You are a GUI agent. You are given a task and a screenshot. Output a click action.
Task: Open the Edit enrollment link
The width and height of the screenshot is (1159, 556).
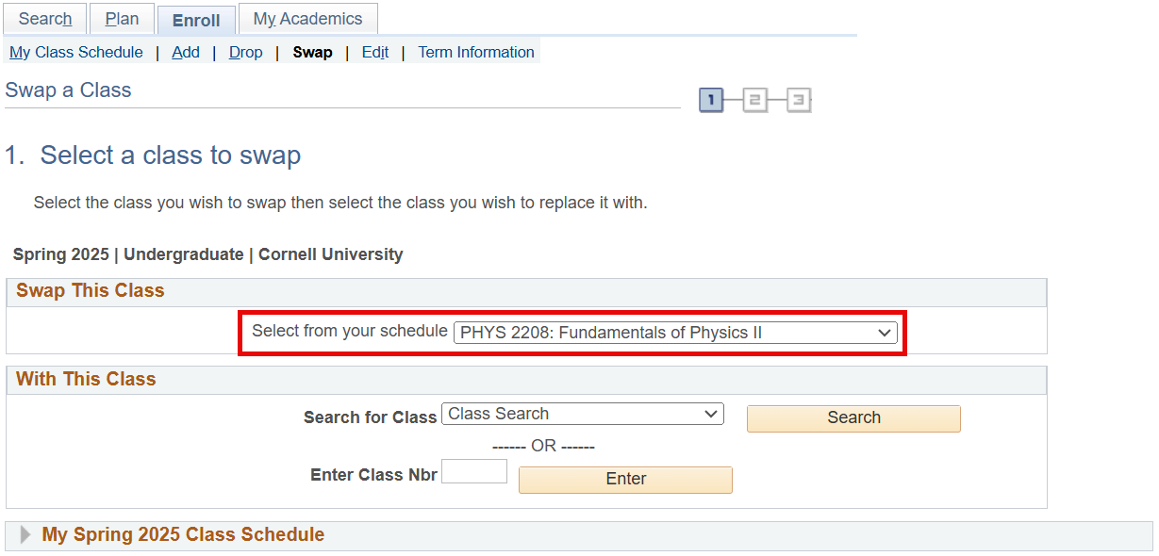click(375, 53)
